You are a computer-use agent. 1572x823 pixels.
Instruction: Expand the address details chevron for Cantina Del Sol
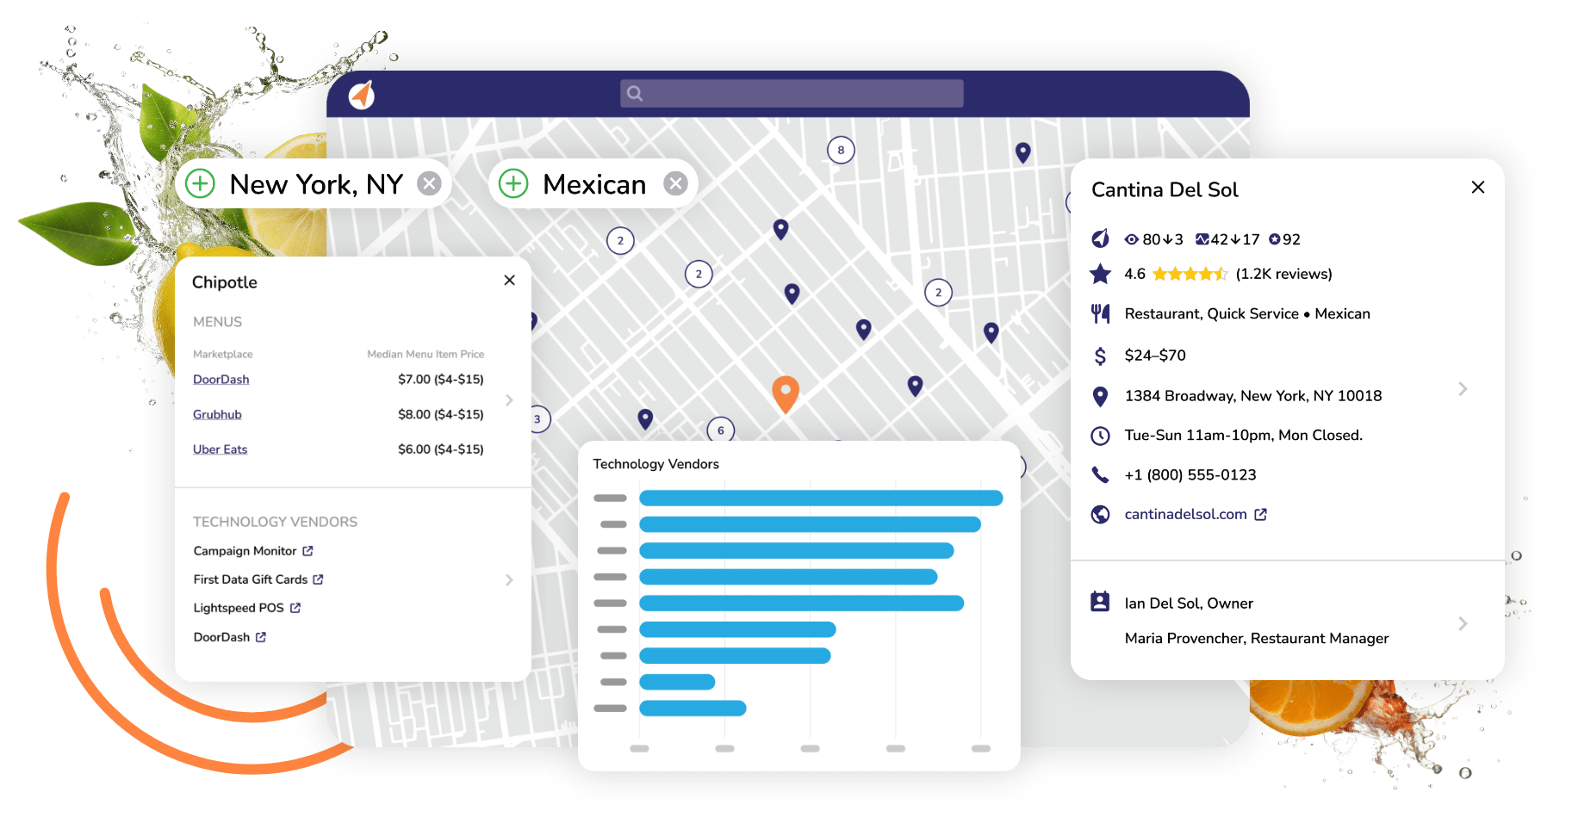[x=1463, y=389]
